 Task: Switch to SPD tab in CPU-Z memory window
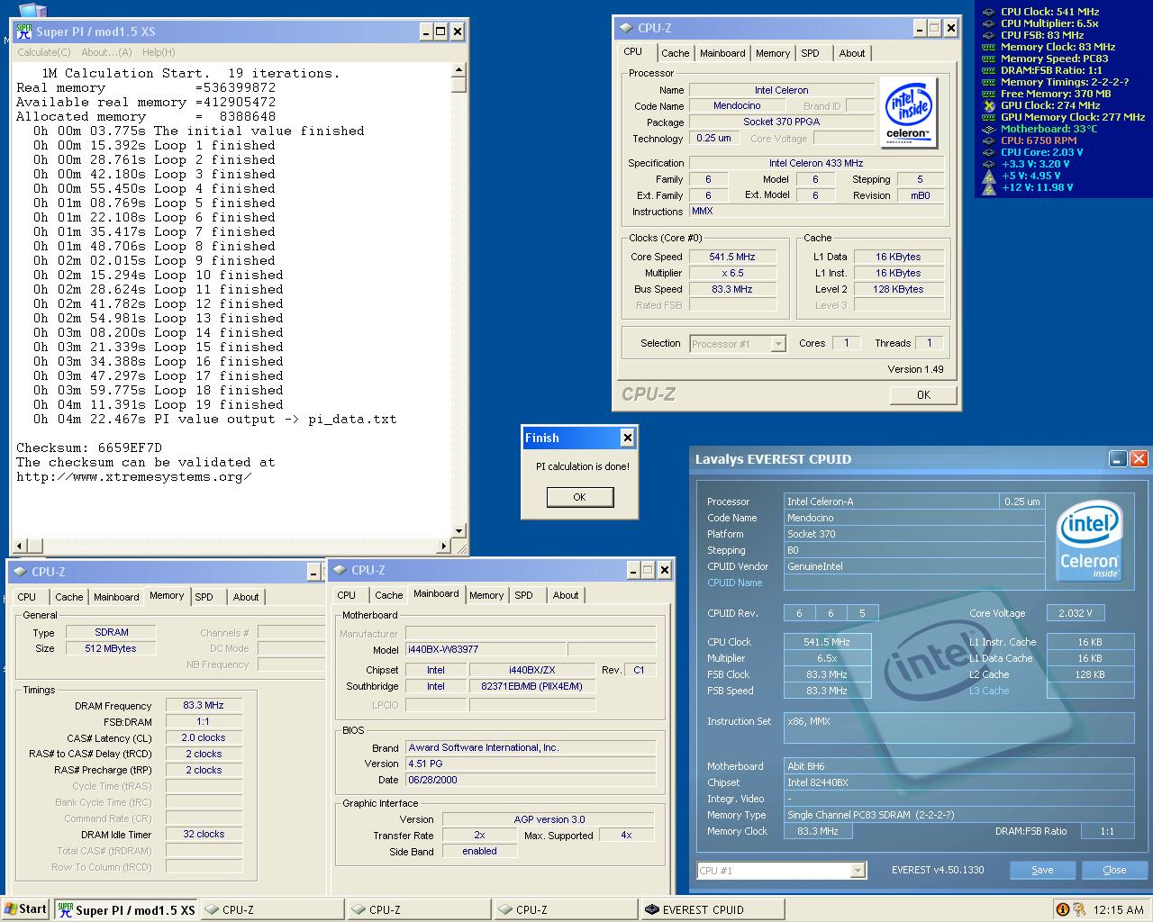coord(204,597)
